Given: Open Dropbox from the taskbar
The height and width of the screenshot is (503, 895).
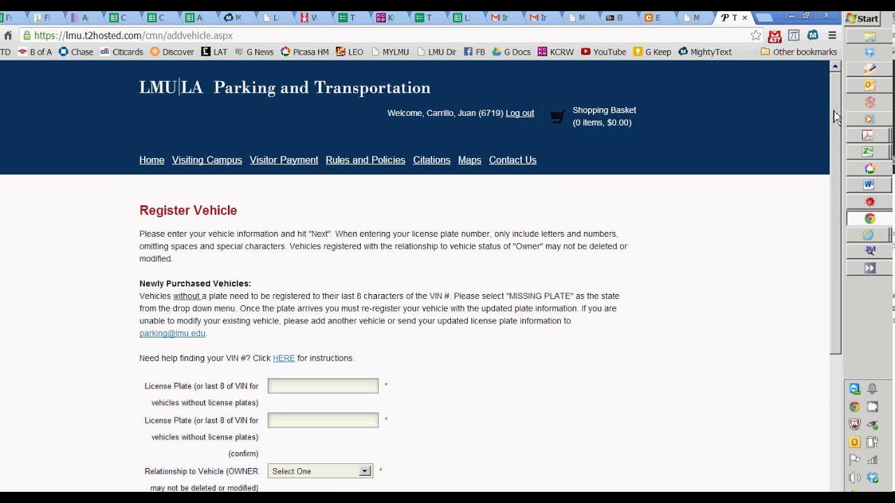Looking at the screenshot, I should point(870,52).
